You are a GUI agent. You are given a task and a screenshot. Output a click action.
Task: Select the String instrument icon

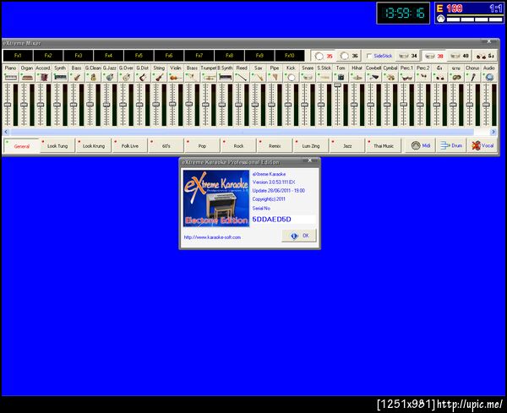[x=159, y=77]
